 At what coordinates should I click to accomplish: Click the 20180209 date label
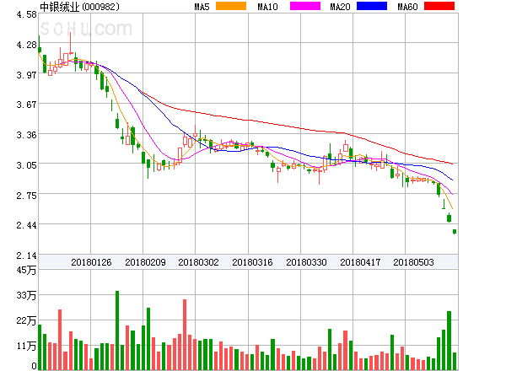pyautogui.click(x=145, y=262)
